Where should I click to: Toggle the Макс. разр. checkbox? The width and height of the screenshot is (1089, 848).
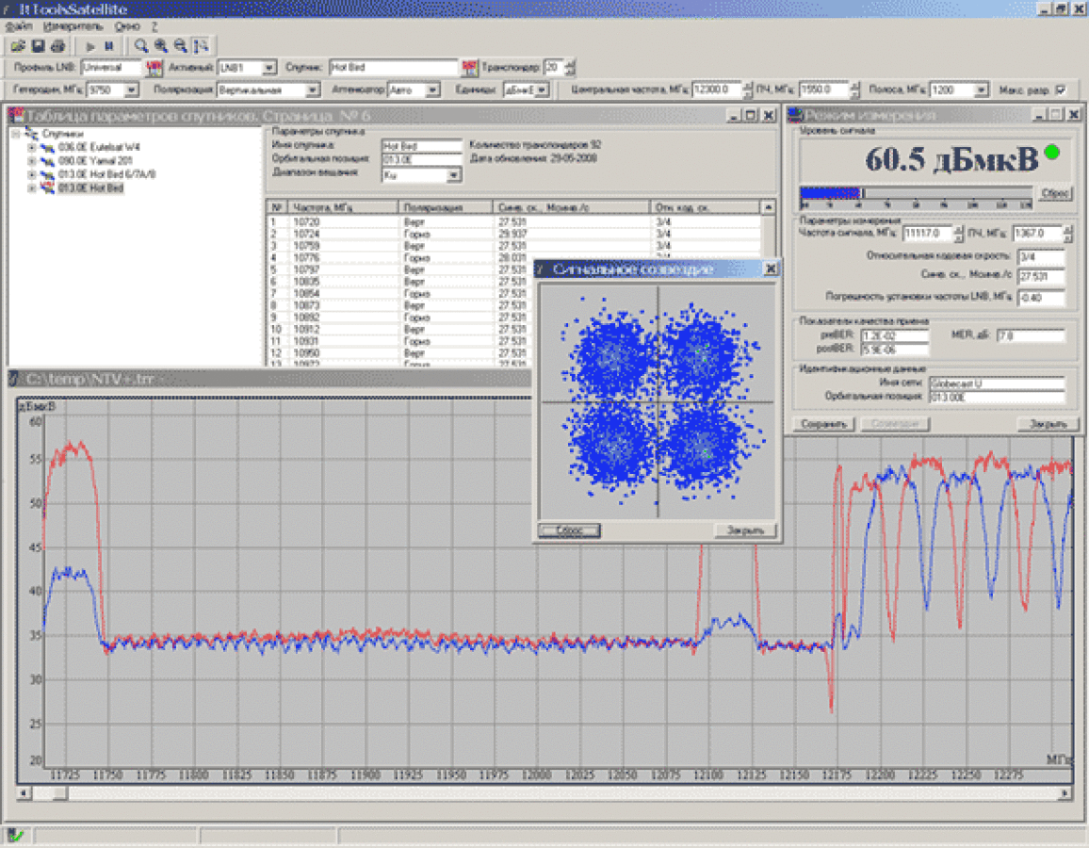coord(1061,90)
